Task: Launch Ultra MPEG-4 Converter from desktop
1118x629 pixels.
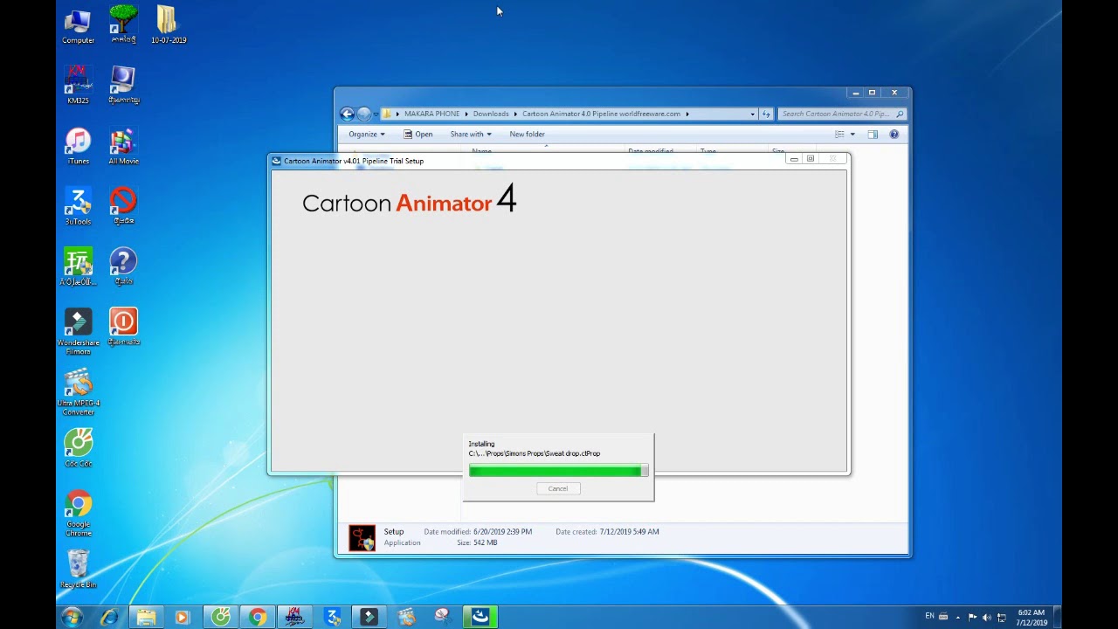Action: click(78, 392)
